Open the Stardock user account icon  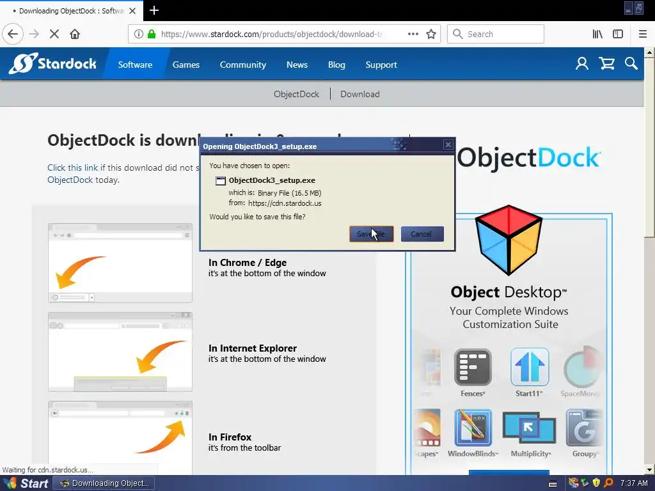coord(582,63)
